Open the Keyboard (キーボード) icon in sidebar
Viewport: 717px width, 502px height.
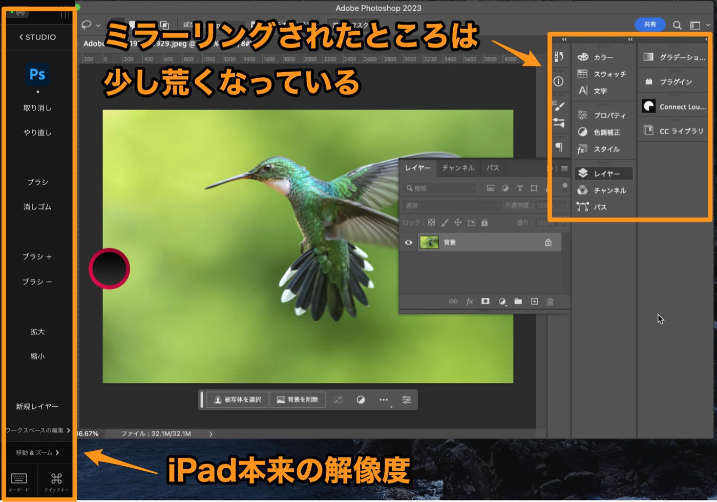coord(19,482)
